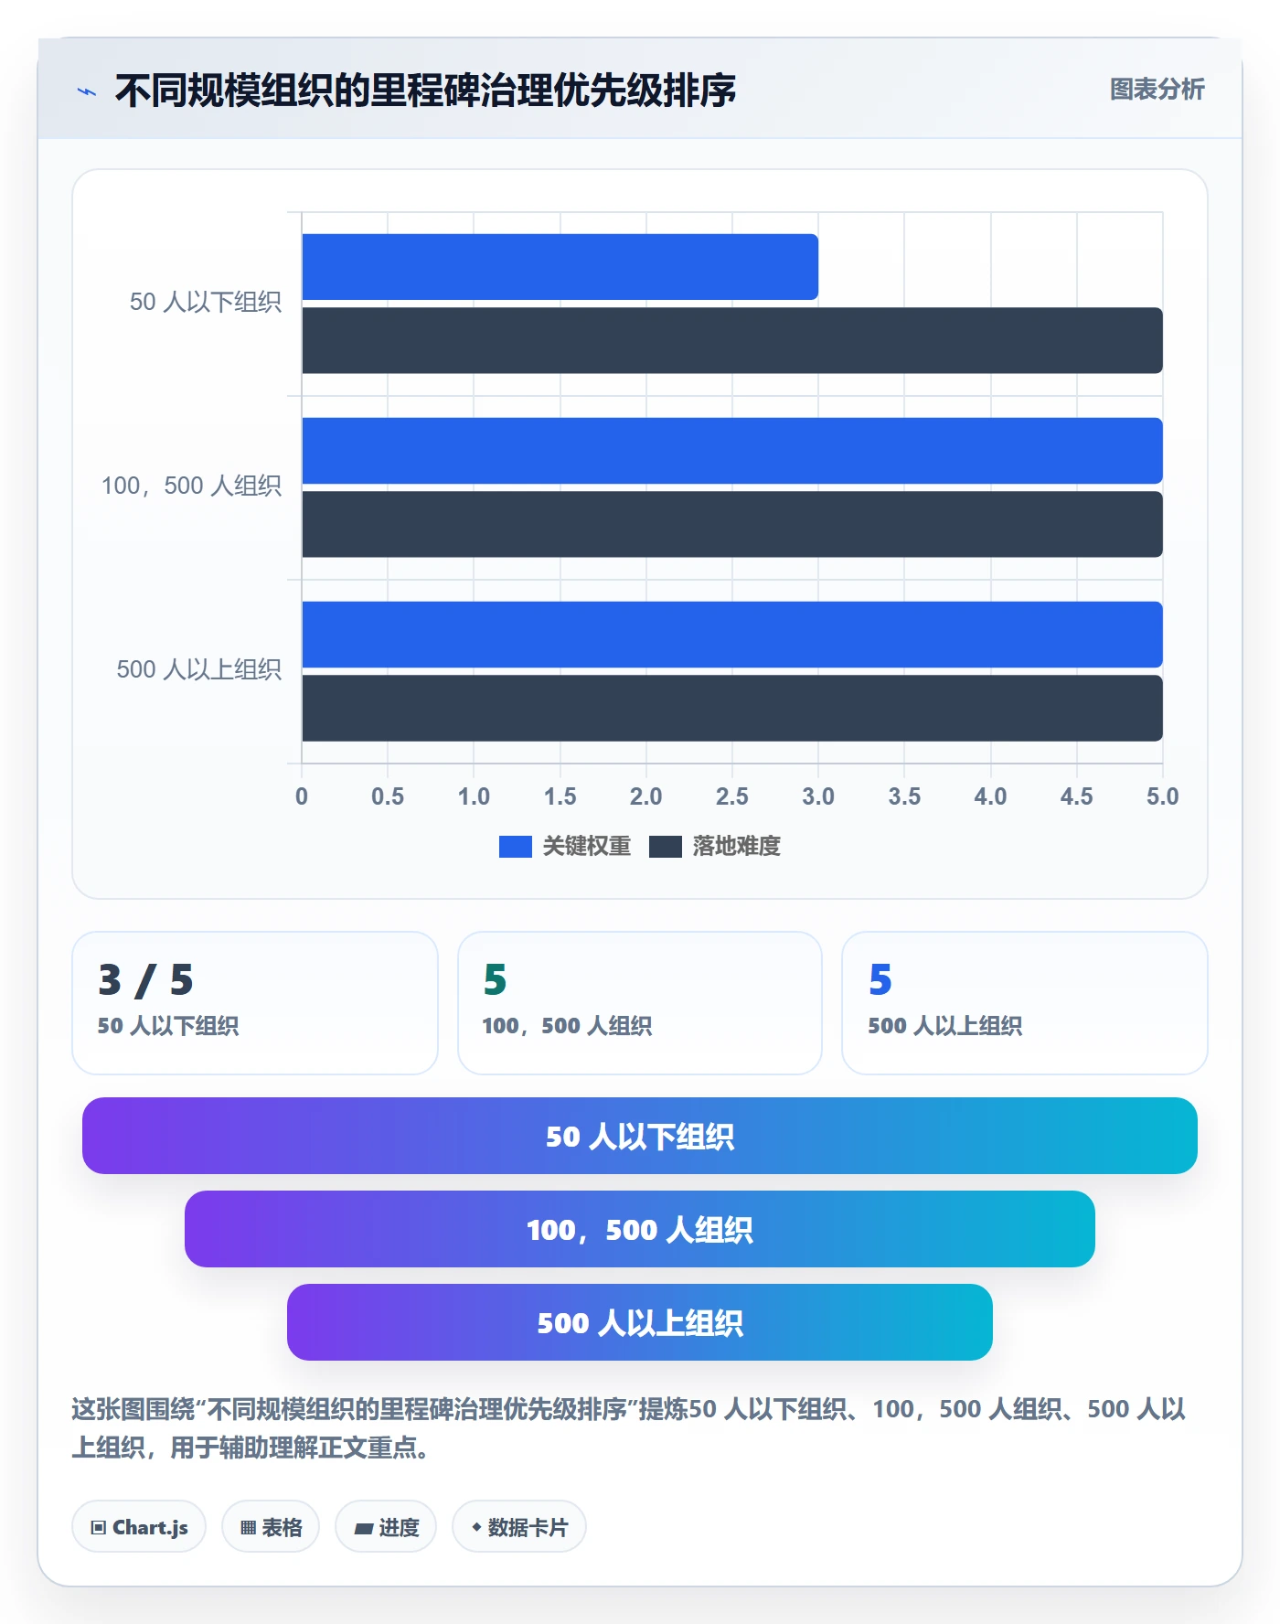Click the dark 落地难度 legend swatch
The height and width of the screenshot is (1624, 1280).
point(665,847)
